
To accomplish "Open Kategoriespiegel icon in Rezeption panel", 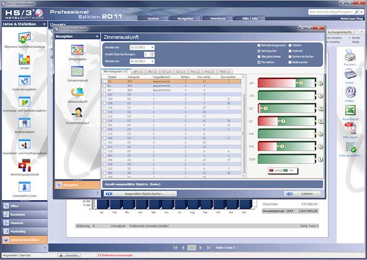I will point(77,71).
